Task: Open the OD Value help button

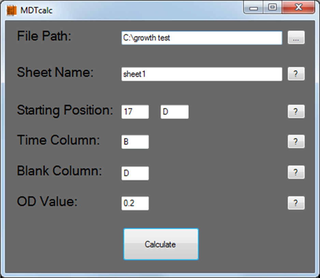Action: (296, 203)
